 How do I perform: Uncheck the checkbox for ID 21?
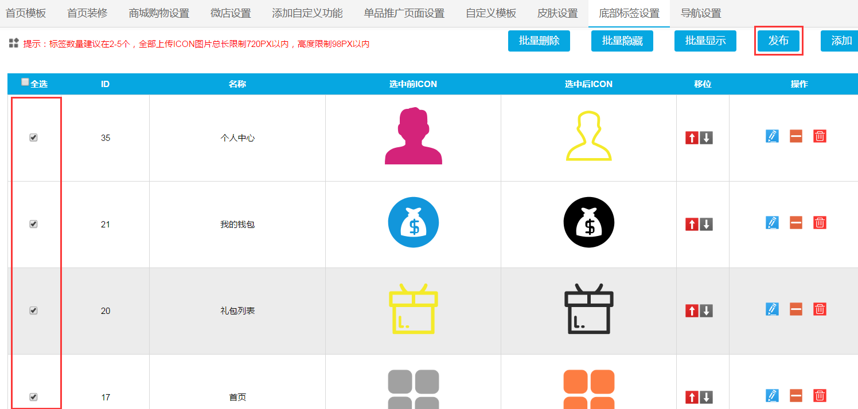point(33,224)
